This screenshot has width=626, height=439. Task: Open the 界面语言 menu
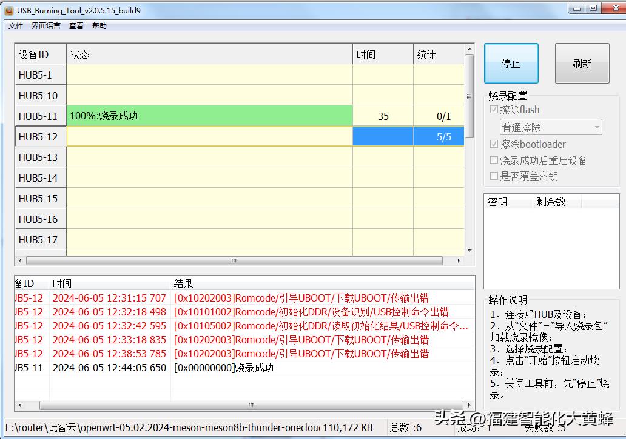[45, 25]
